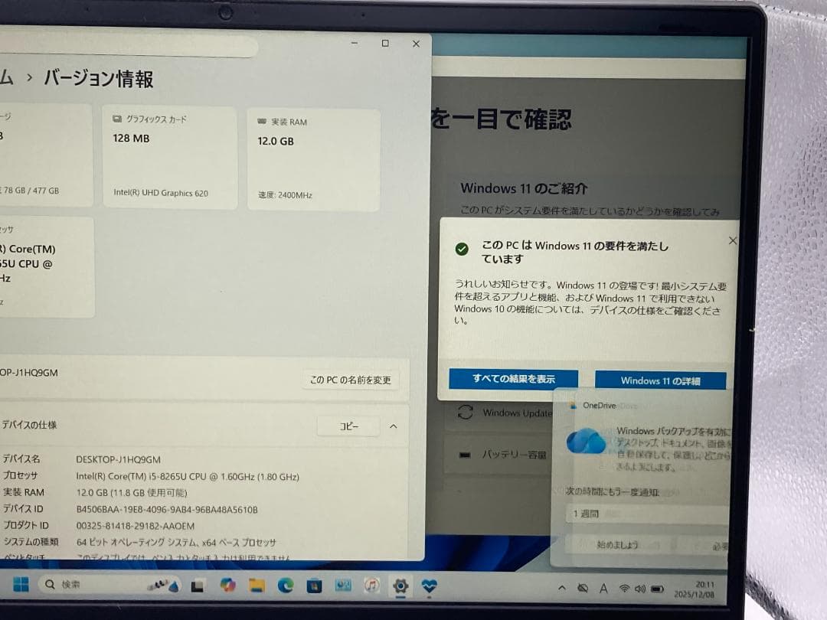Click the このPCの名前を変更 button

click(x=351, y=379)
